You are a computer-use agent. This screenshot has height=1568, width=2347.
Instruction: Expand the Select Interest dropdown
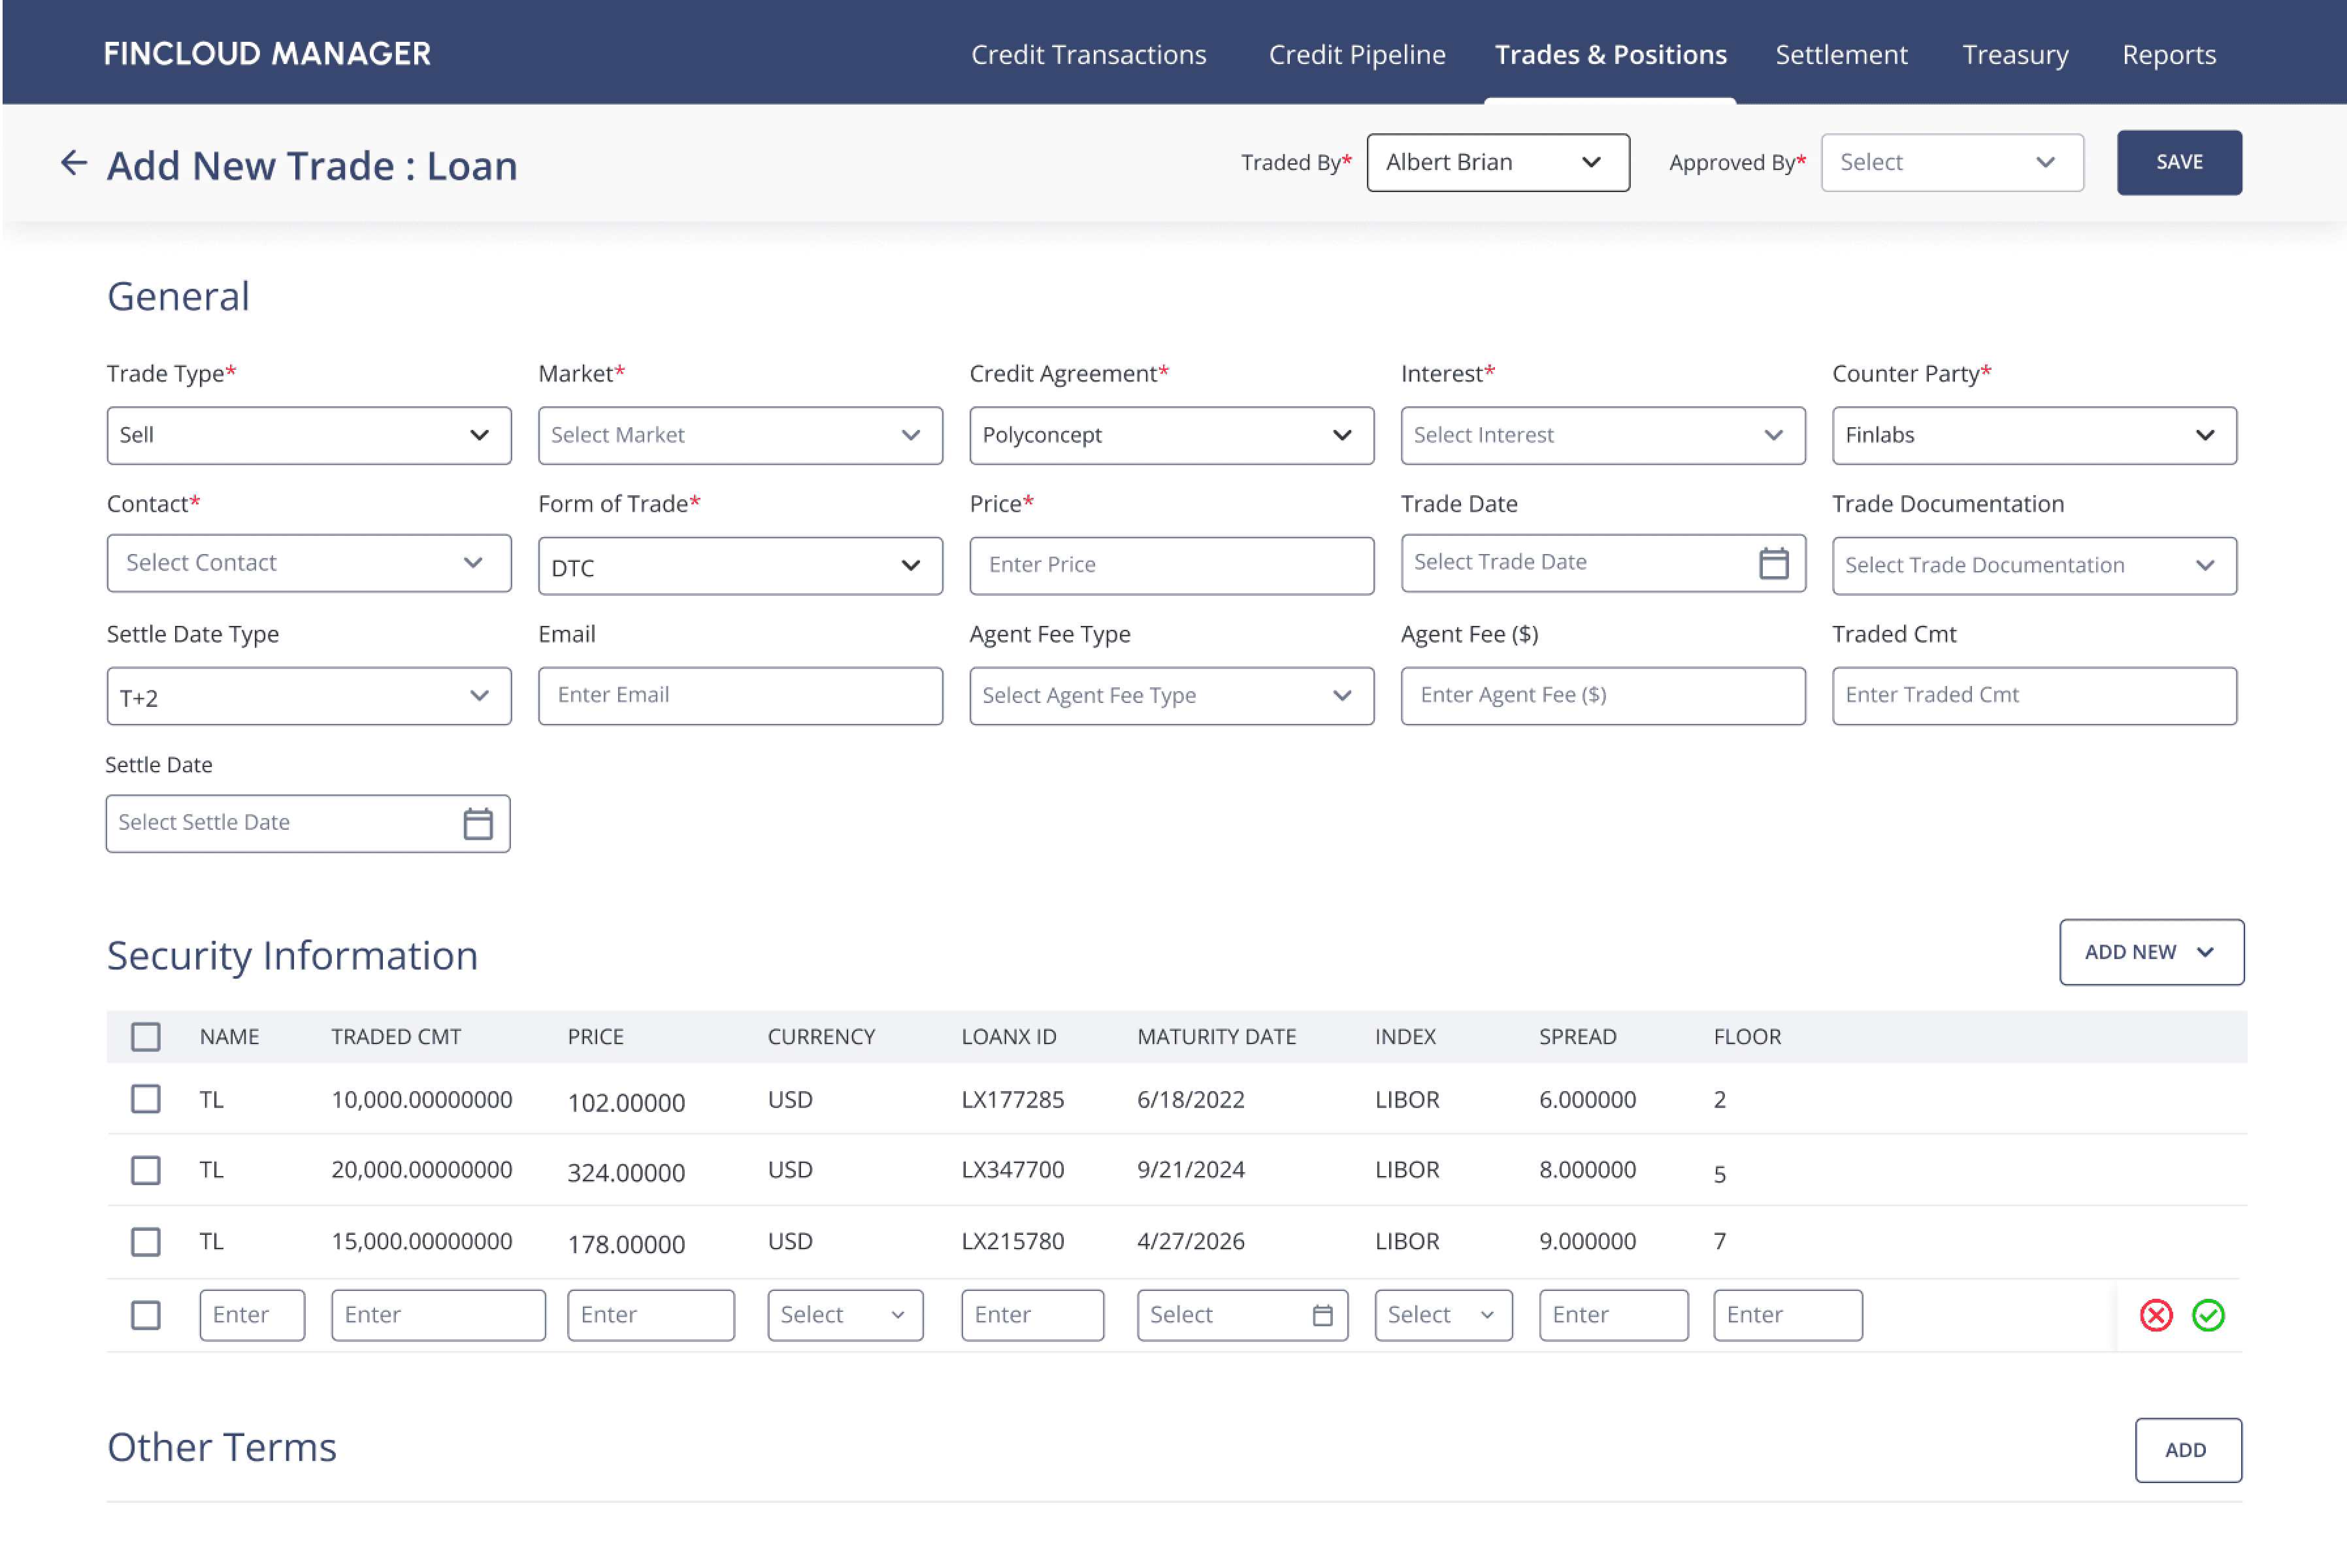point(1603,435)
